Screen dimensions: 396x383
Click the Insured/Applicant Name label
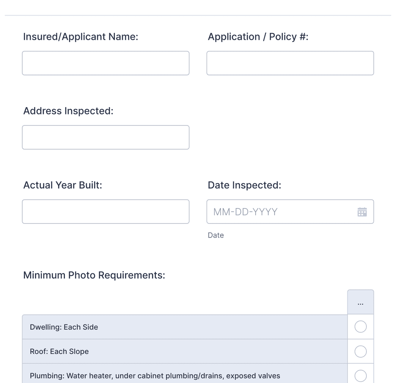coord(80,36)
